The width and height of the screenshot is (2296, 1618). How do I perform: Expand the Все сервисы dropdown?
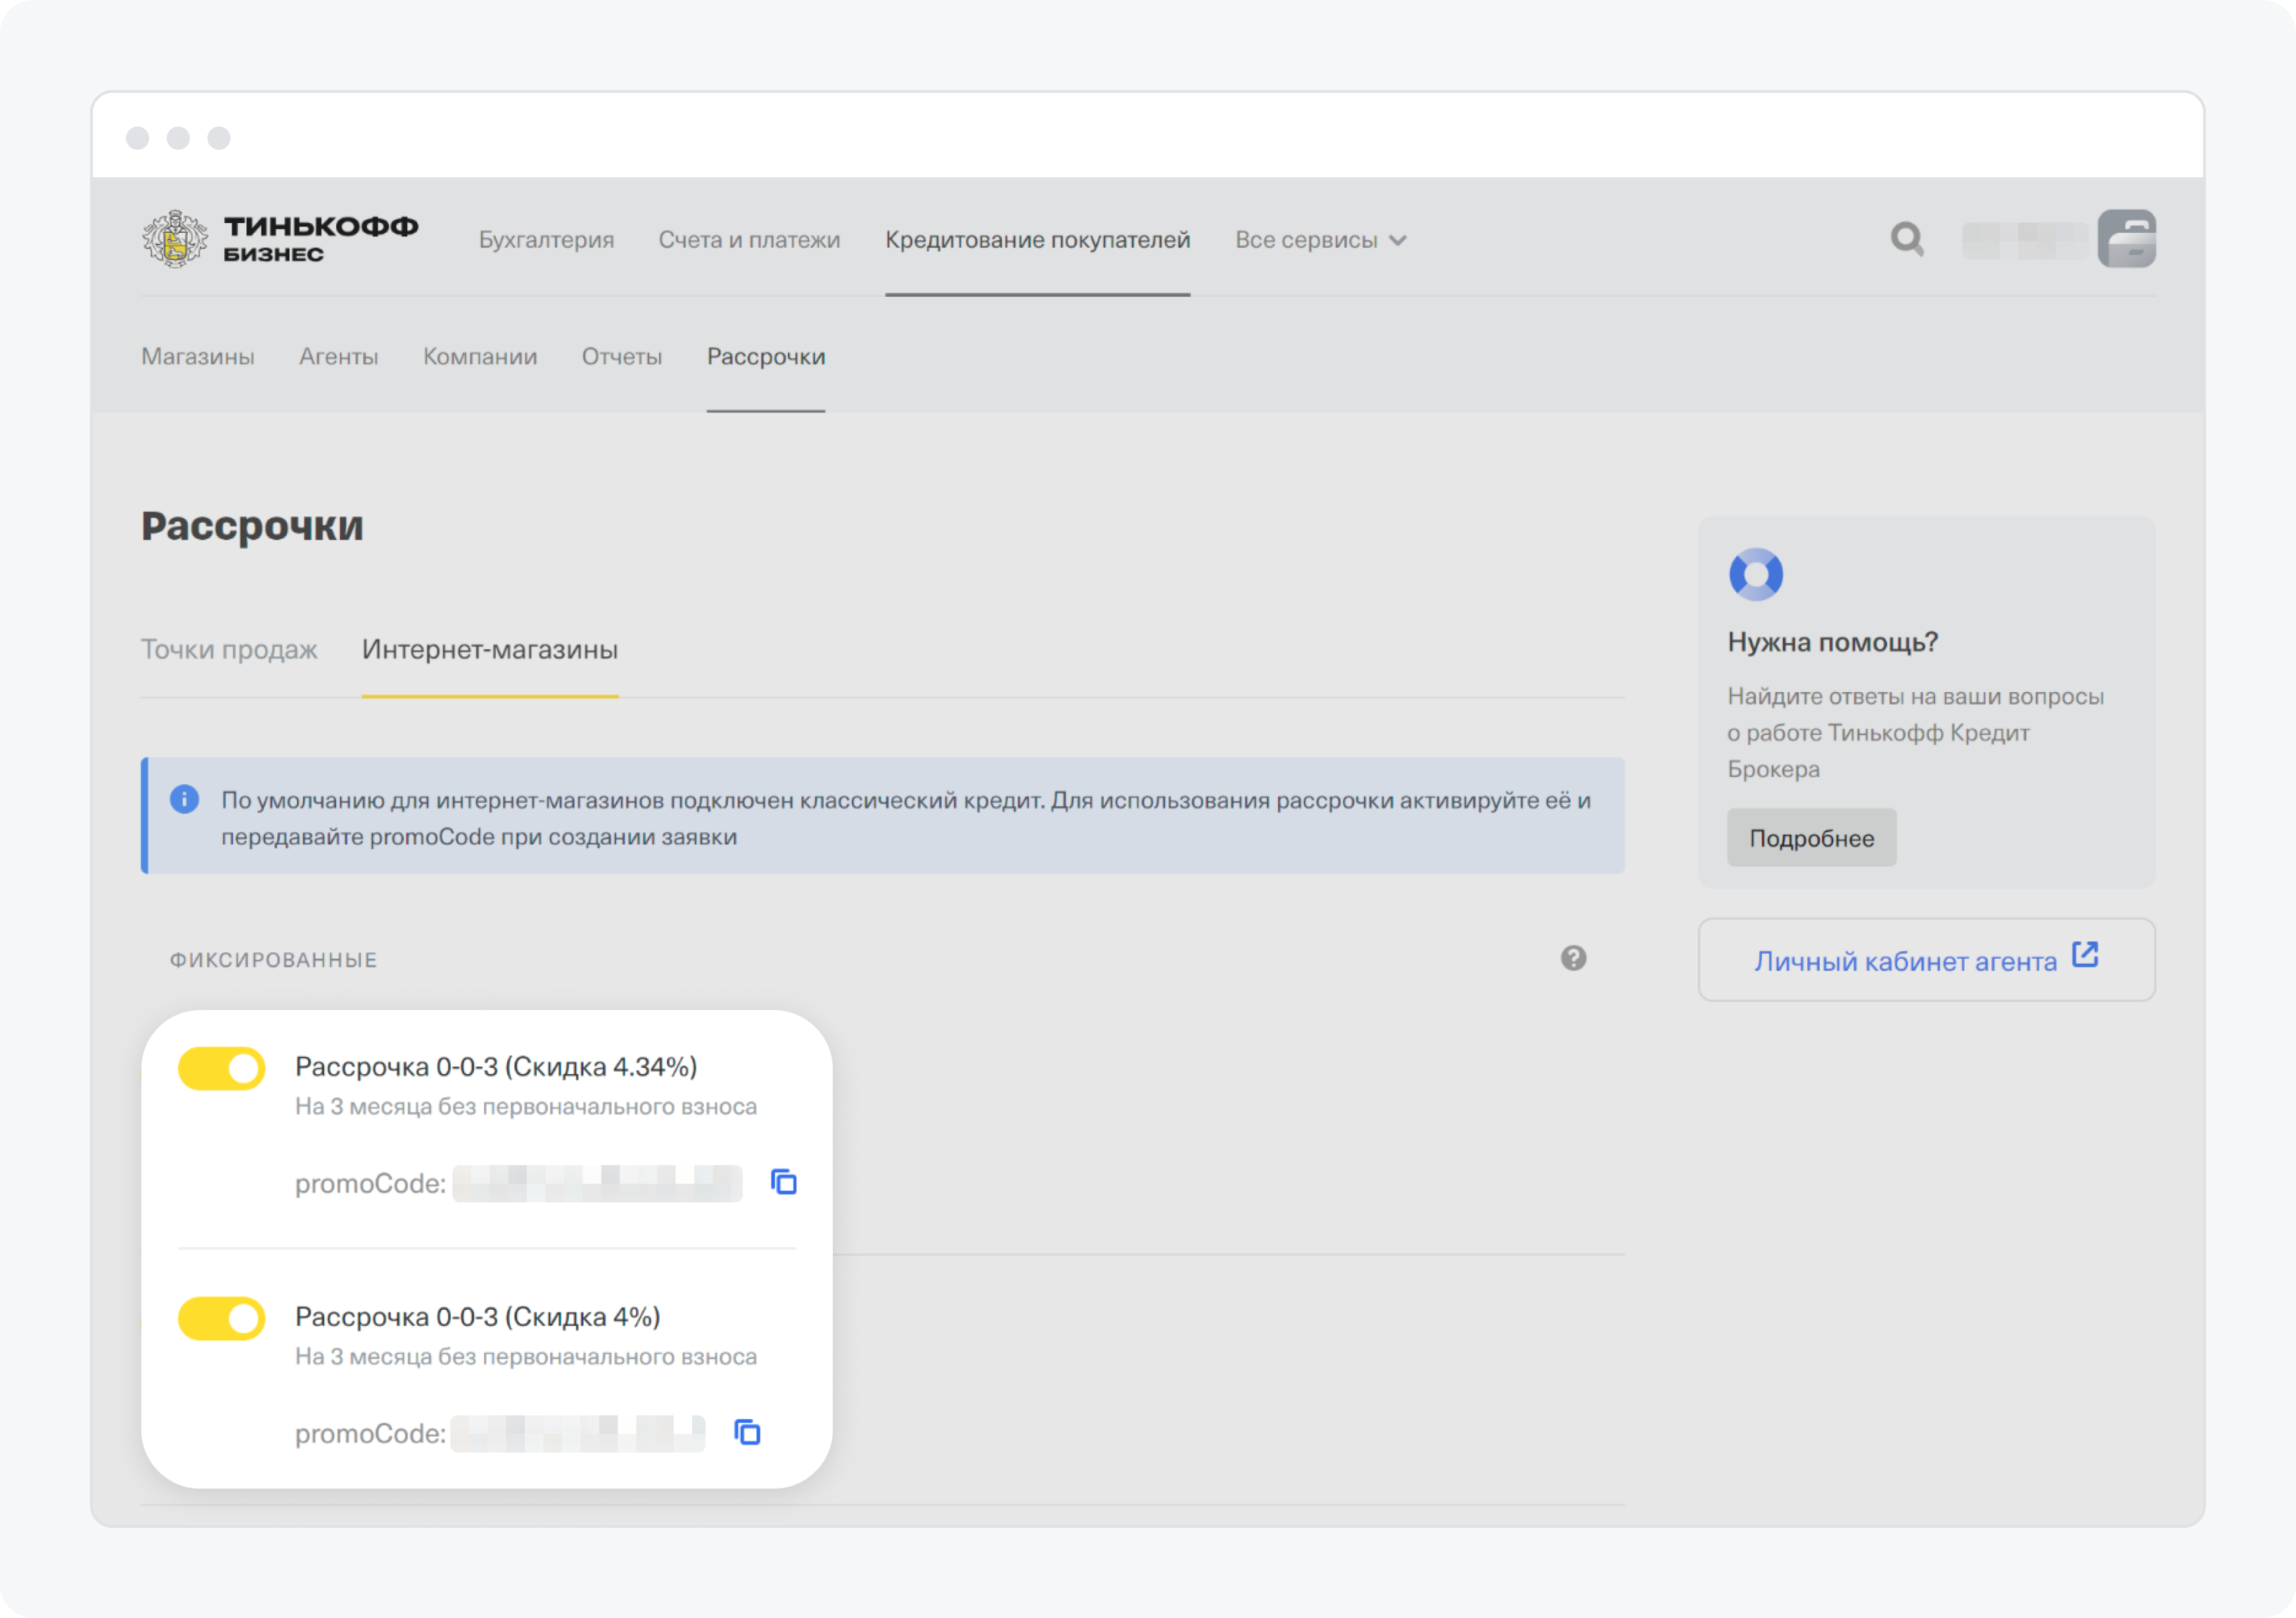(x=1320, y=240)
